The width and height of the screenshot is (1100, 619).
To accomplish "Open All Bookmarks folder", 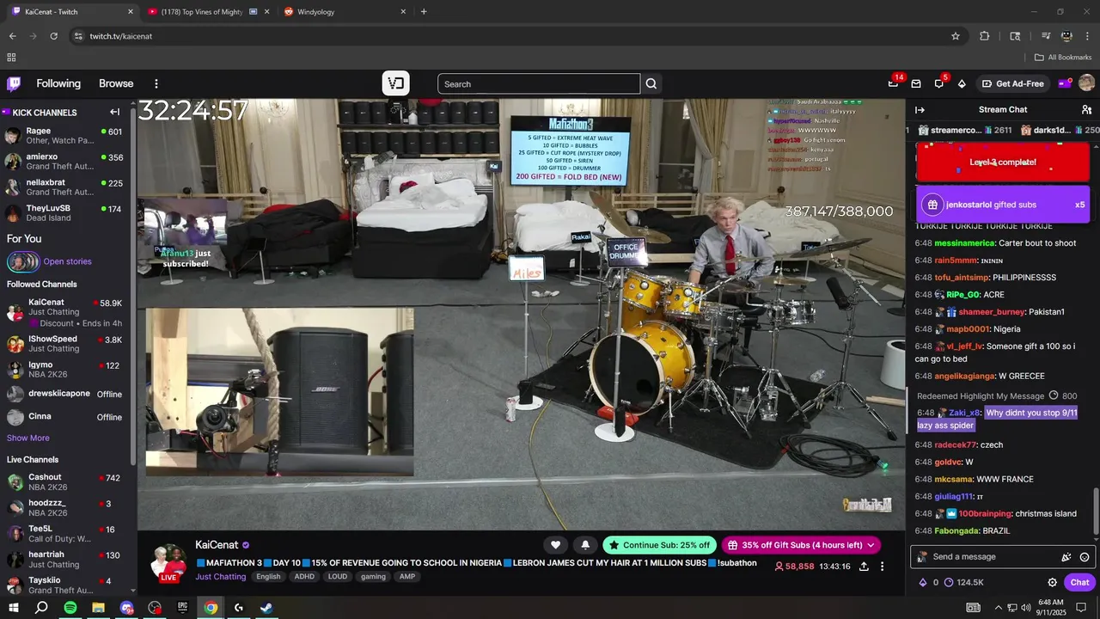I will tap(1063, 58).
